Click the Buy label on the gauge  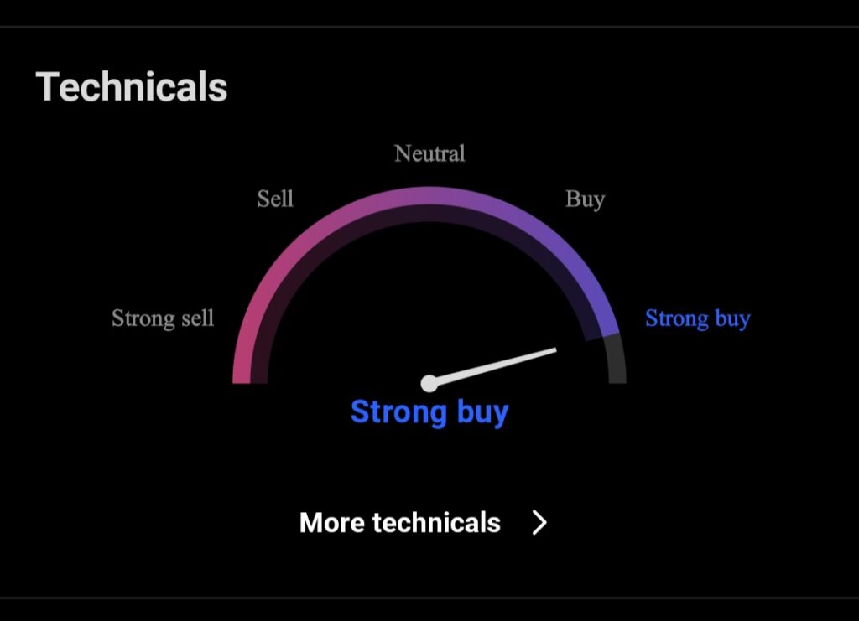tap(585, 199)
